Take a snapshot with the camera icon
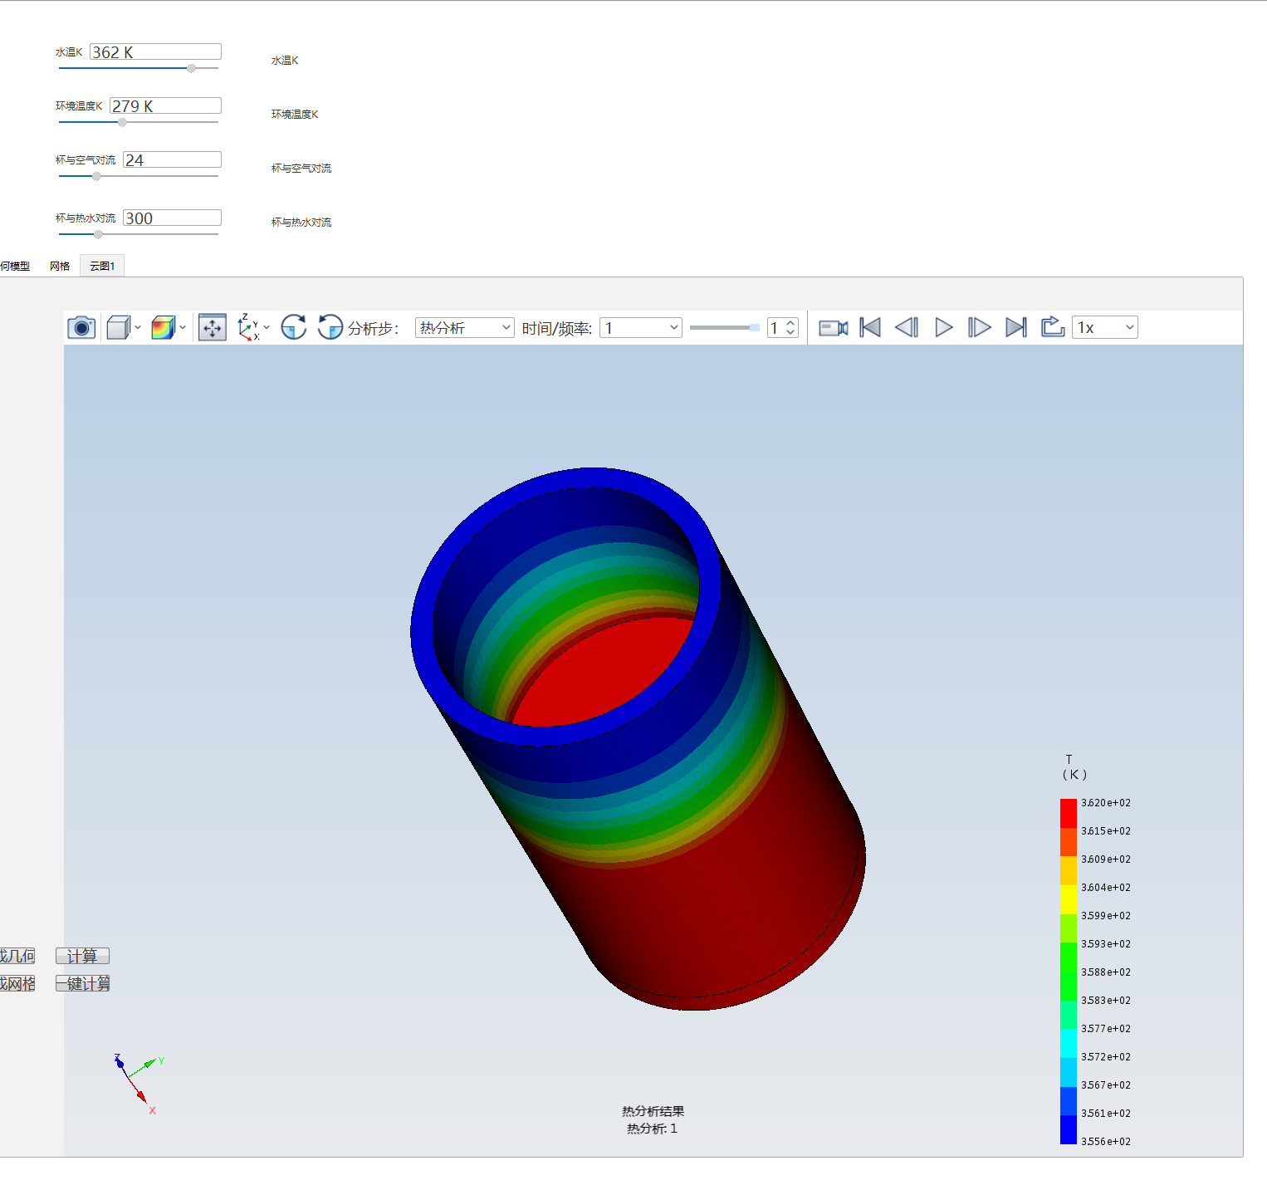The image size is (1267, 1180). [81, 327]
